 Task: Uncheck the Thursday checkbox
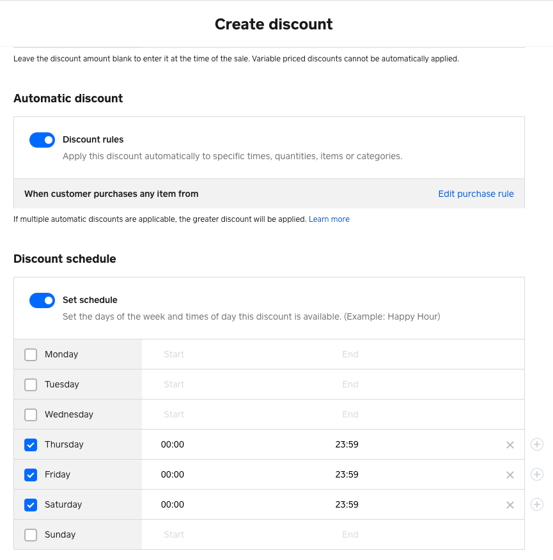pyautogui.click(x=31, y=445)
